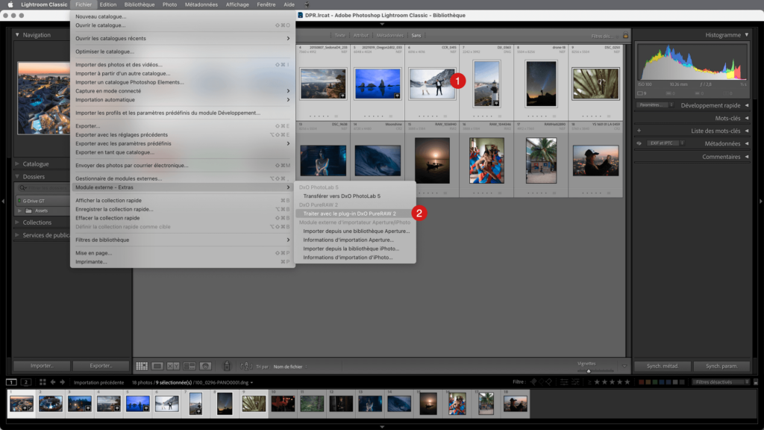Open XY compare view
Image resolution: width=764 pixels, height=430 pixels.
[173, 366]
